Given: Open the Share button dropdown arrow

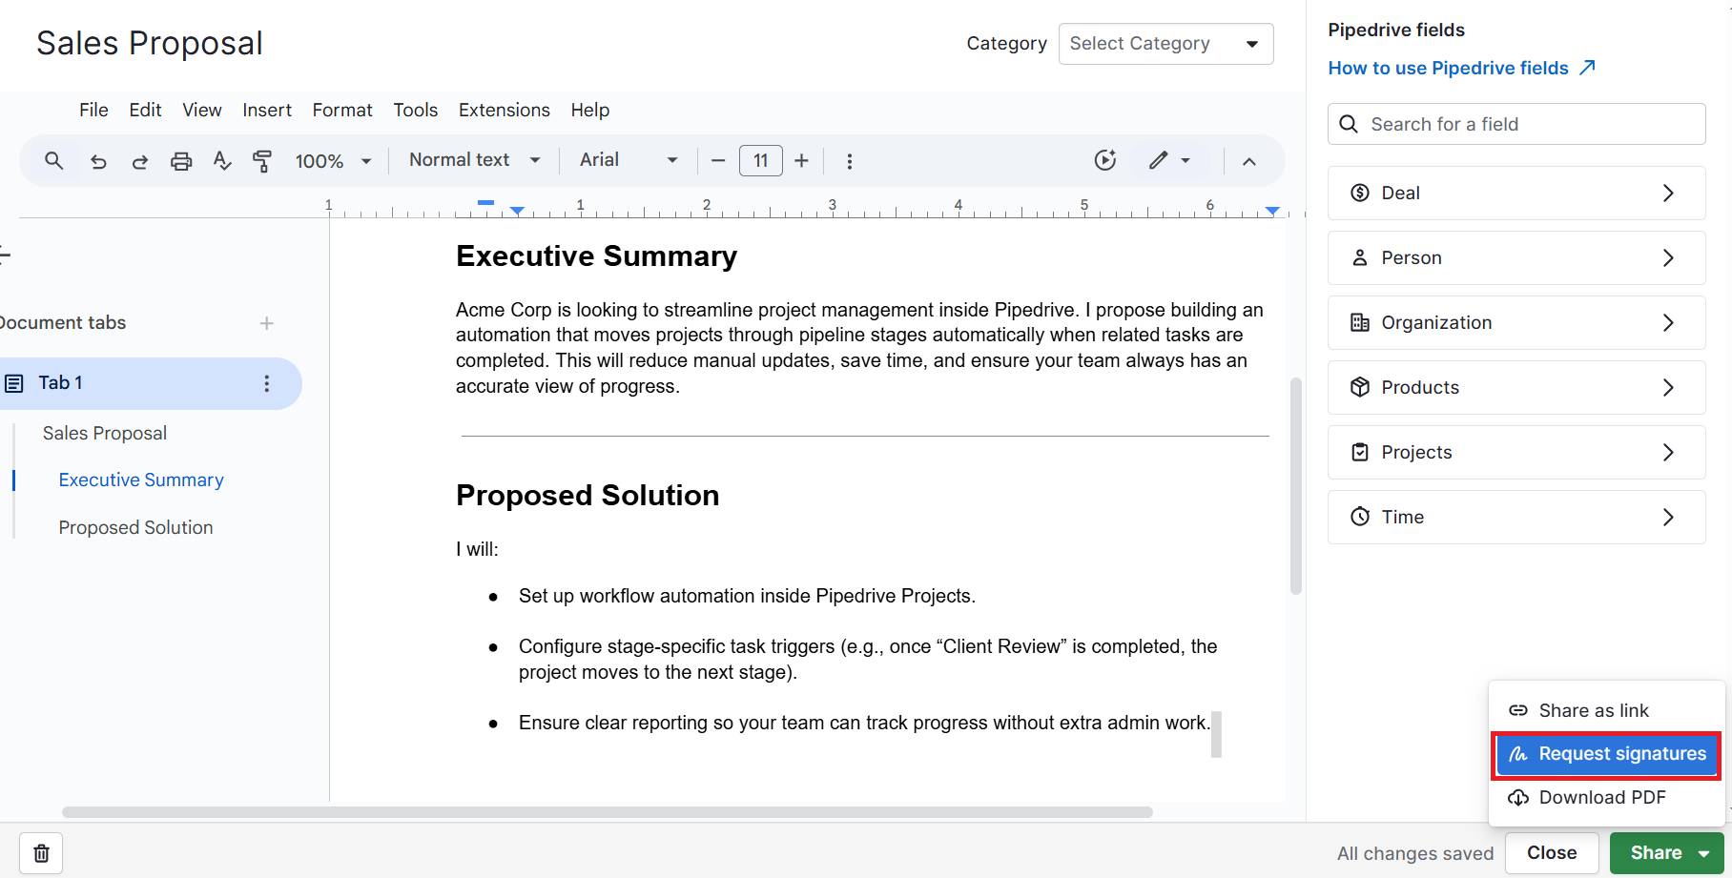Looking at the screenshot, I should tap(1704, 854).
